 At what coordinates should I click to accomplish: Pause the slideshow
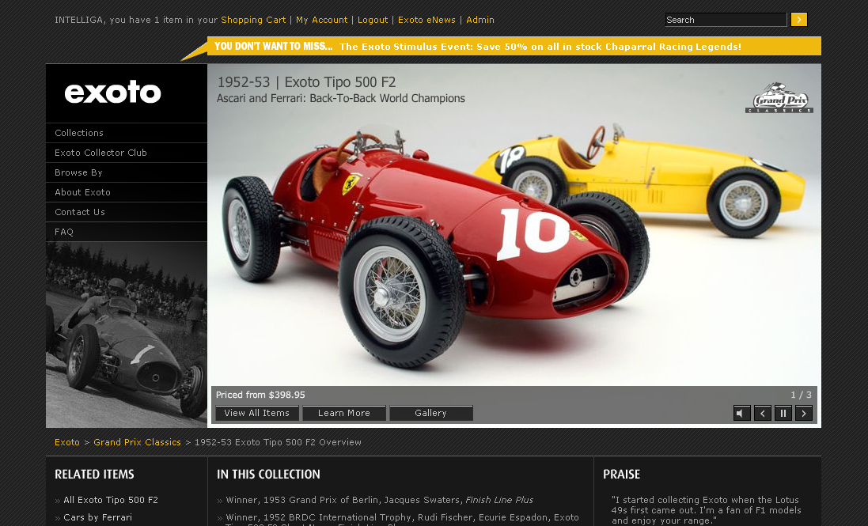783,413
